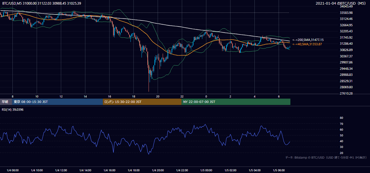370x173 pixels.
Task: Click the 1/4 08:00 date label
Action: coord(13,170)
